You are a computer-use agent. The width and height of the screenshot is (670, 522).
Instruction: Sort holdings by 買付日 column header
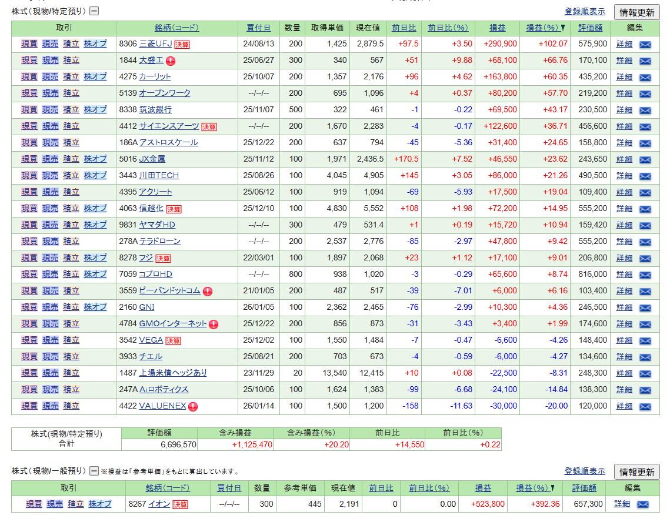[x=258, y=28]
